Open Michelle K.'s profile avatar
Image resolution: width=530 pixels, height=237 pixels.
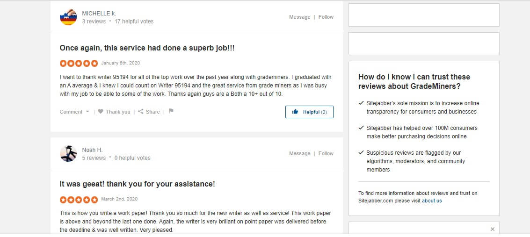pos(68,17)
